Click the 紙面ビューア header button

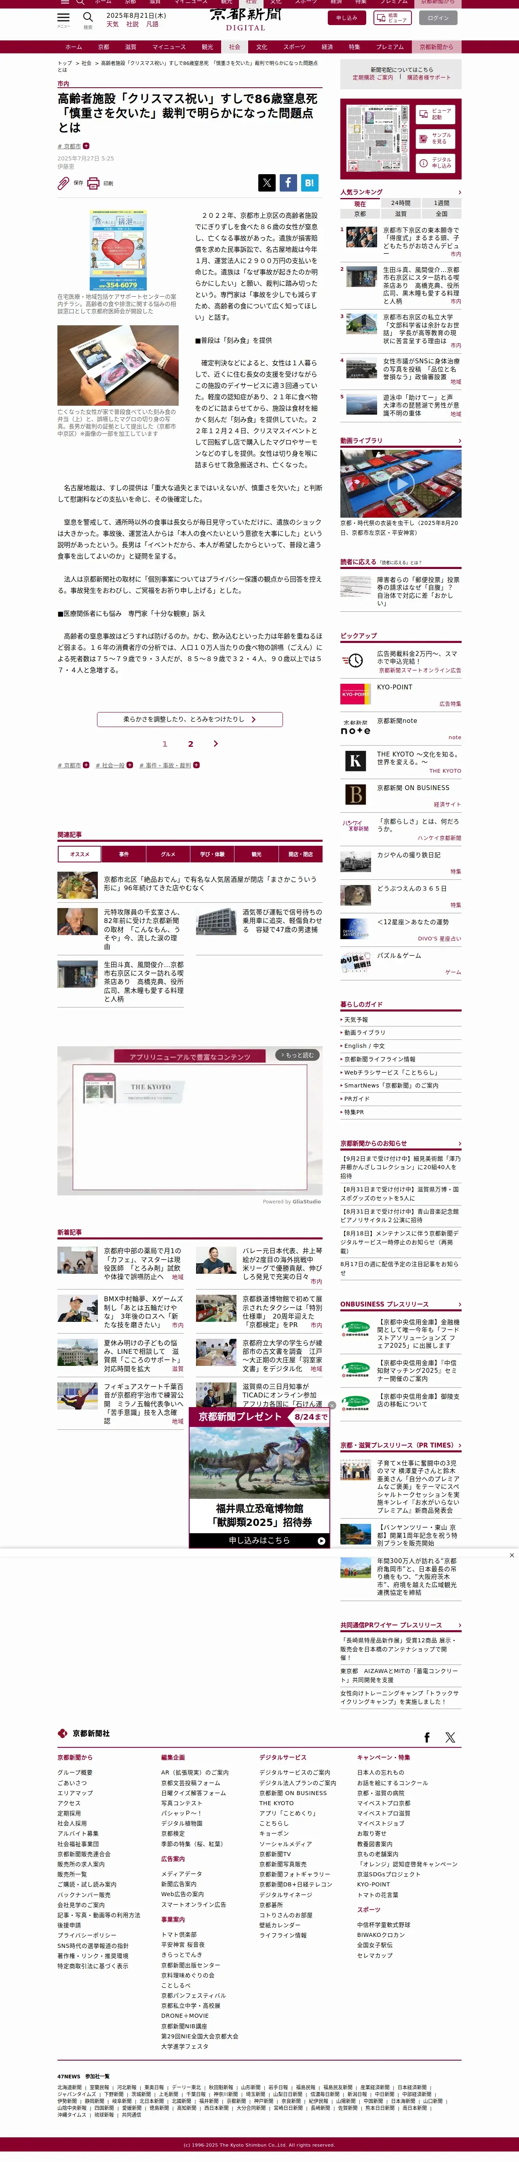(392, 18)
